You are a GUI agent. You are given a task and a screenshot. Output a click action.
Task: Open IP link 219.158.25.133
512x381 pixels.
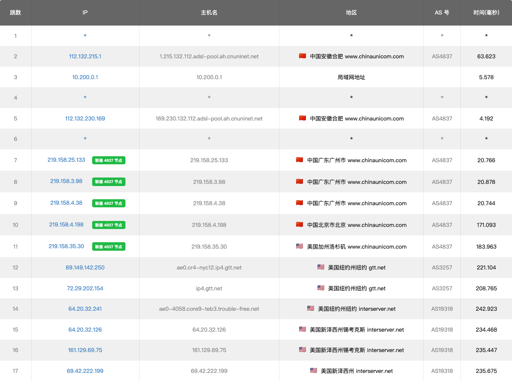pos(66,160)
